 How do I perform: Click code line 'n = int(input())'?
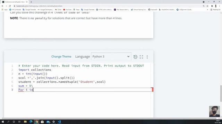pos(33,74)
